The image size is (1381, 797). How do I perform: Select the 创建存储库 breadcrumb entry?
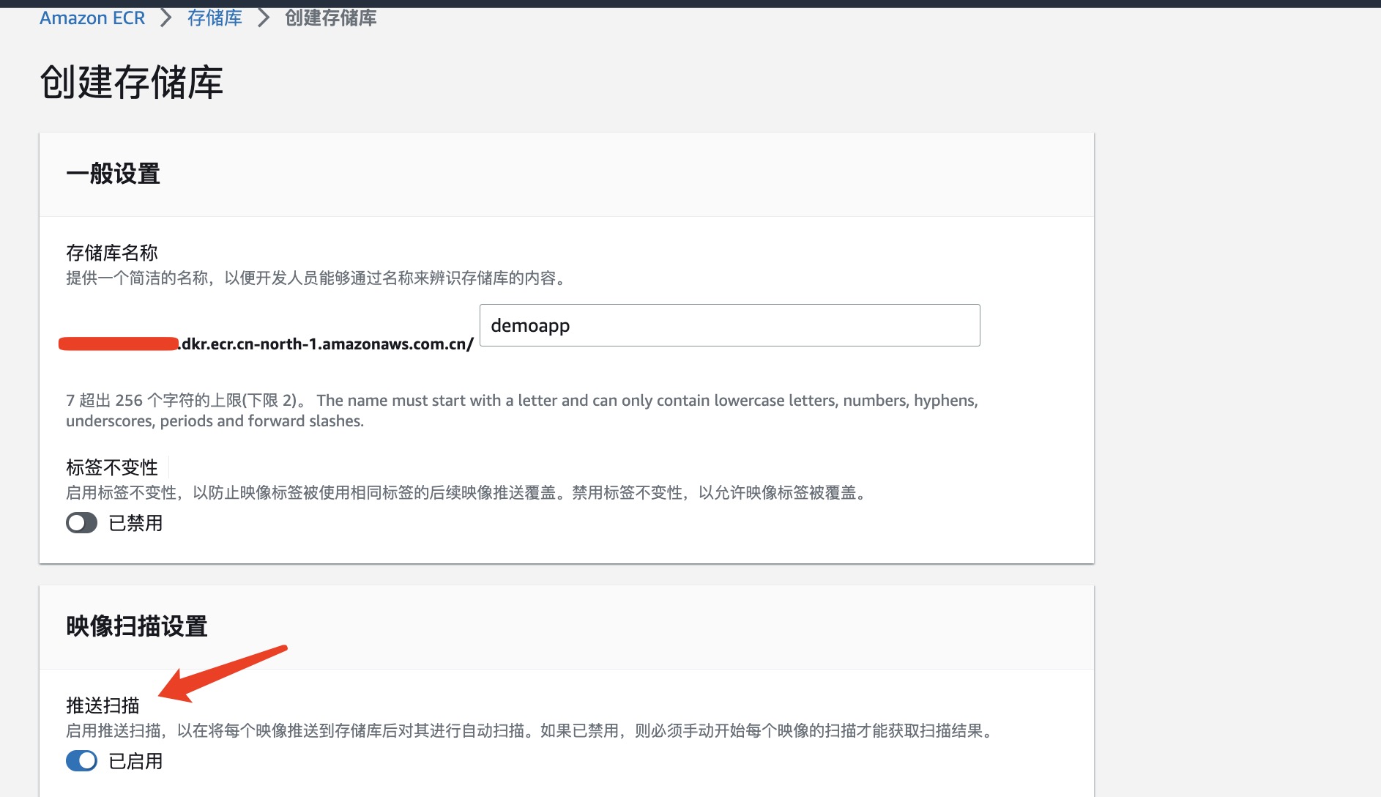(x=330, y=18)
